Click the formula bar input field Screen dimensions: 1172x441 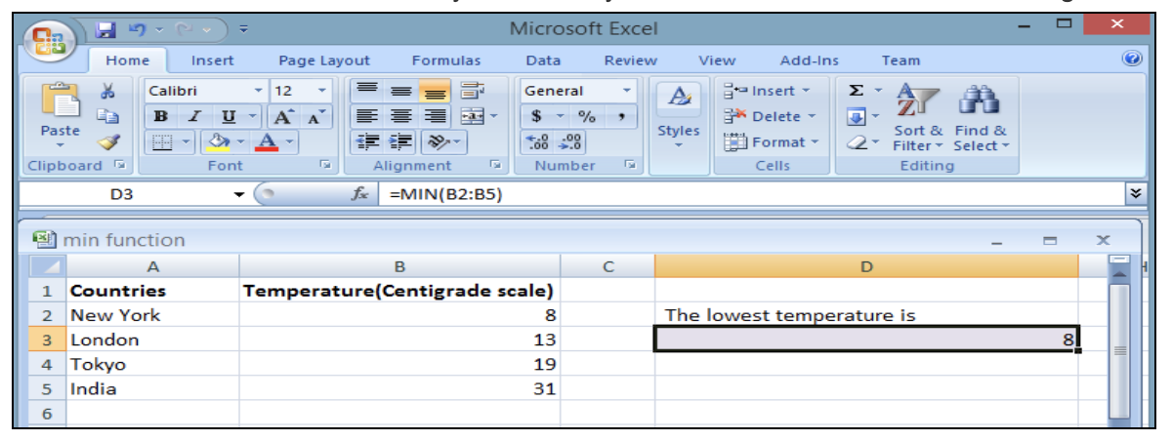pyautogui.click(x=752, y=194)
